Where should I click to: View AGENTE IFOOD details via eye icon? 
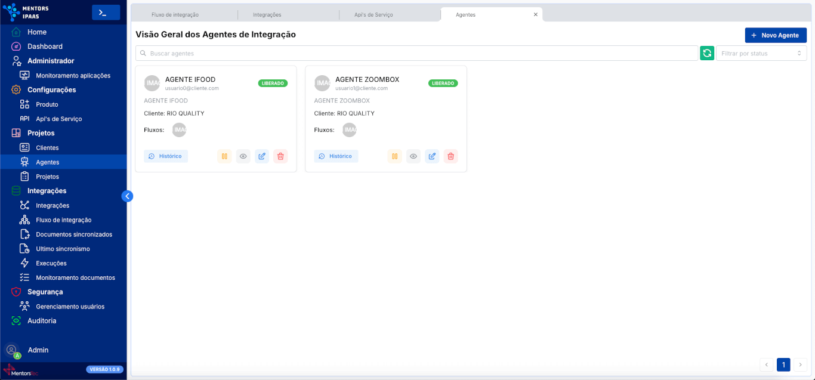click(x=243, y=156)
